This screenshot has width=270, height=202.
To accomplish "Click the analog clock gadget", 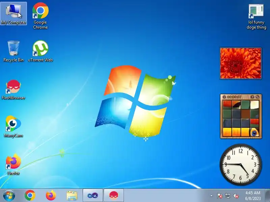I will (x=241, y=165).
